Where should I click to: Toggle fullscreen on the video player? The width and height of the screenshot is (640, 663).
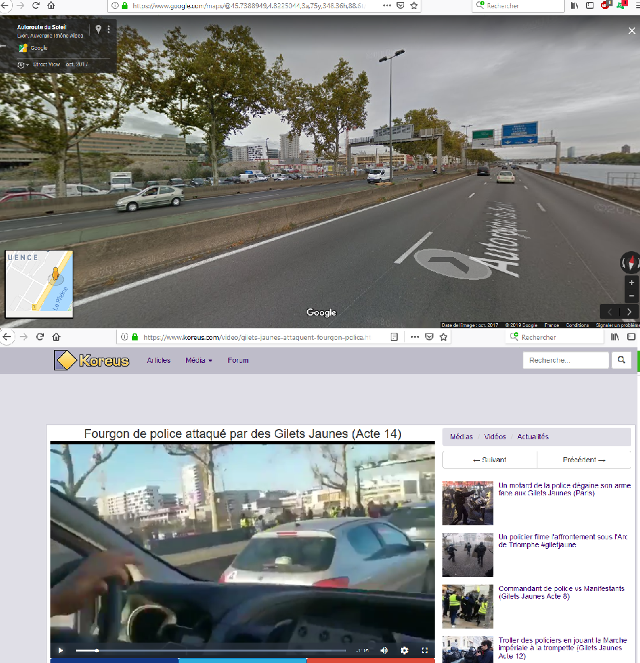pyautogui.click(x=425, y=650)
